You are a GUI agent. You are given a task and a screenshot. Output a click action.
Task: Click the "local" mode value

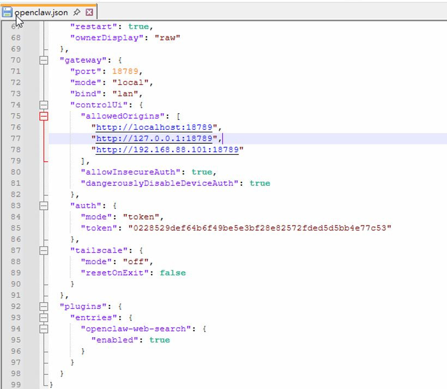tap(131, 82)
